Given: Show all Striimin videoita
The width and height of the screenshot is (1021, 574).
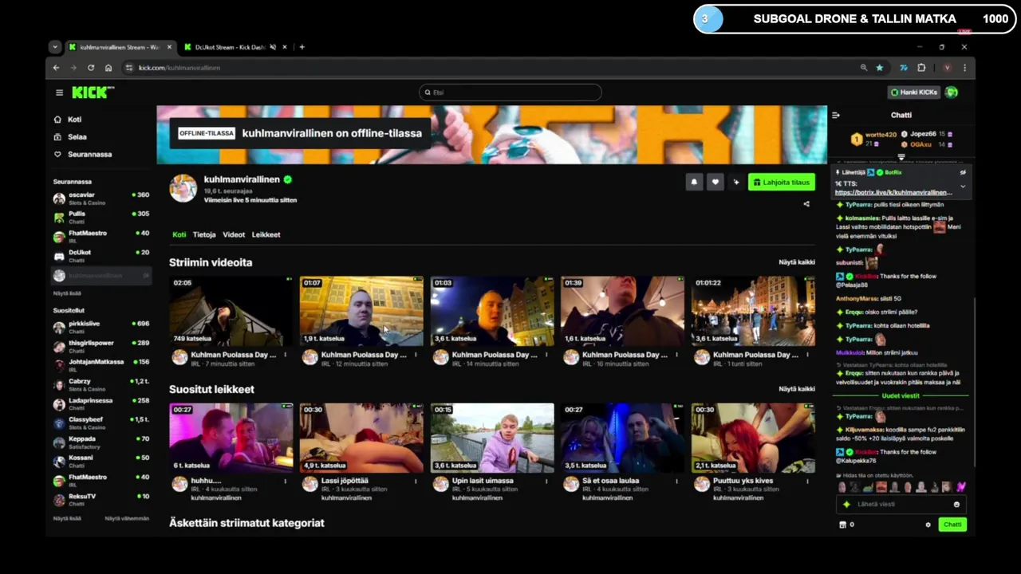Looking at the screenshot, I should click(x=797, y=262).
